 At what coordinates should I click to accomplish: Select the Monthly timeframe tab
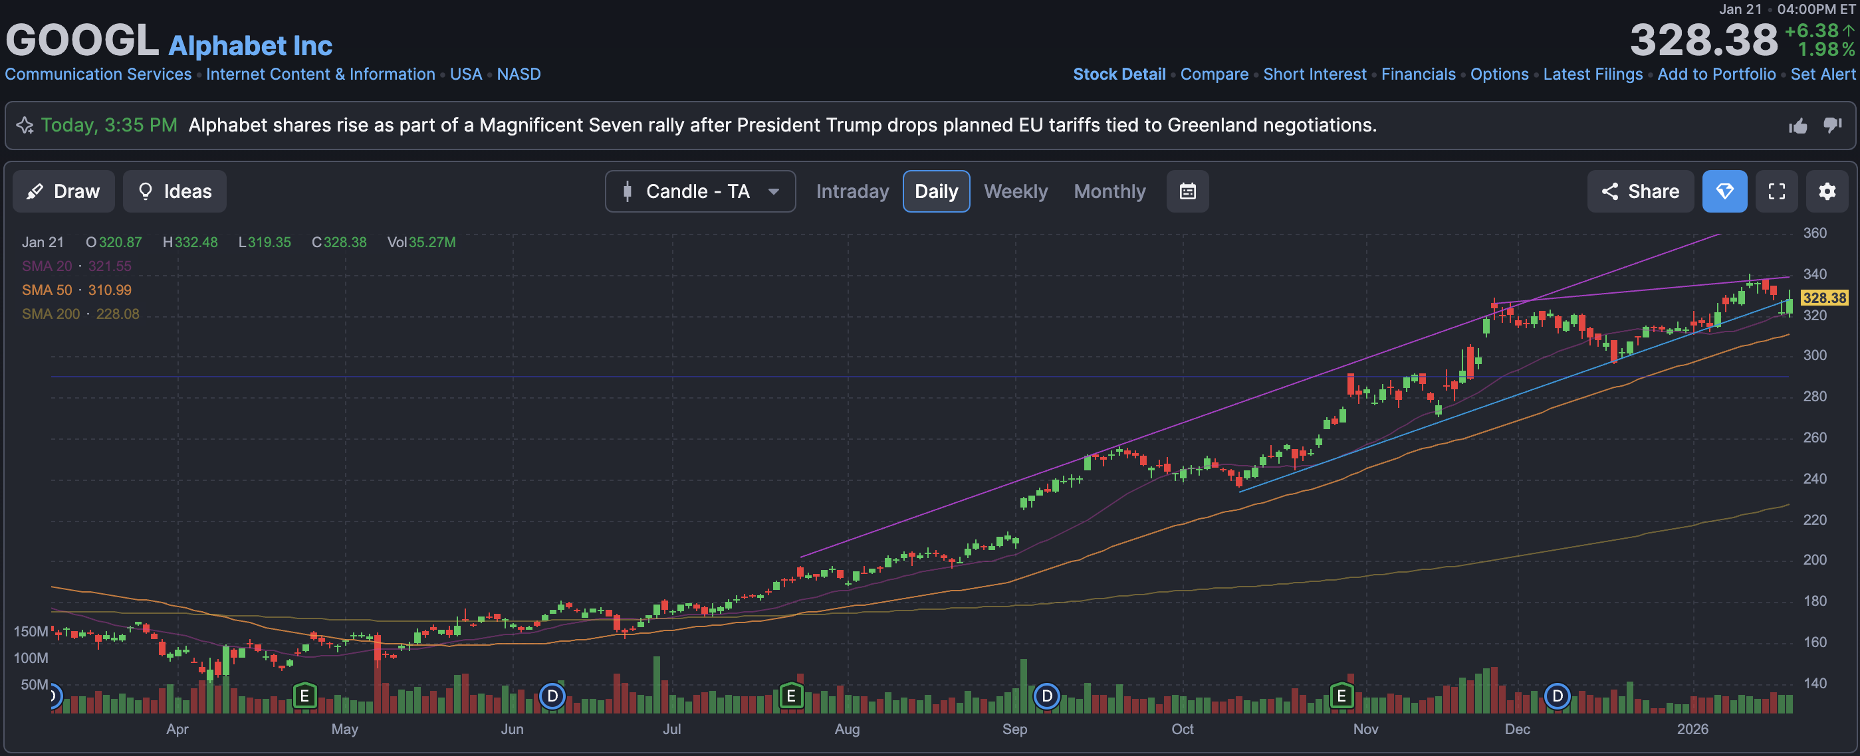tap(1109, 191)
